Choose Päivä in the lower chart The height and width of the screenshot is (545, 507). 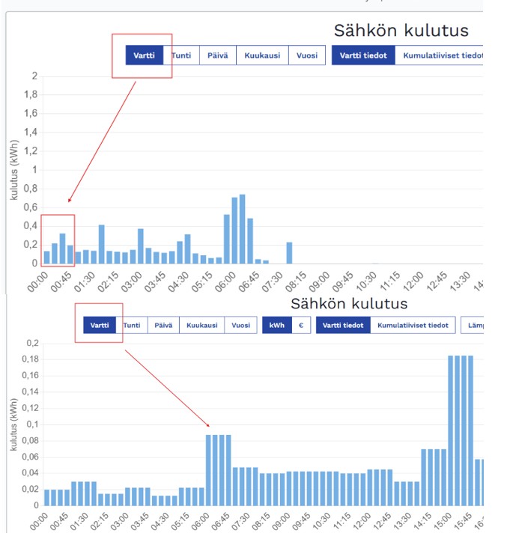(x=163, y=325)
